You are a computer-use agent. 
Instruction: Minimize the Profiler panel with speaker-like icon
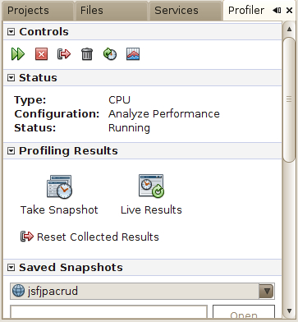(x=277, y=11)
